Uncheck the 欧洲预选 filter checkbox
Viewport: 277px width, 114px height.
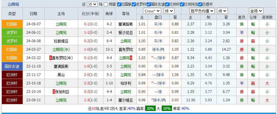click(x=182, y=5)
